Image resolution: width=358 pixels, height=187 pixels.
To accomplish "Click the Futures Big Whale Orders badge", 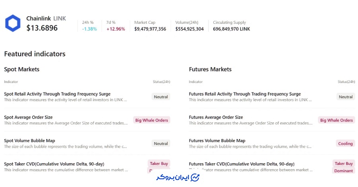I will 337,120.
